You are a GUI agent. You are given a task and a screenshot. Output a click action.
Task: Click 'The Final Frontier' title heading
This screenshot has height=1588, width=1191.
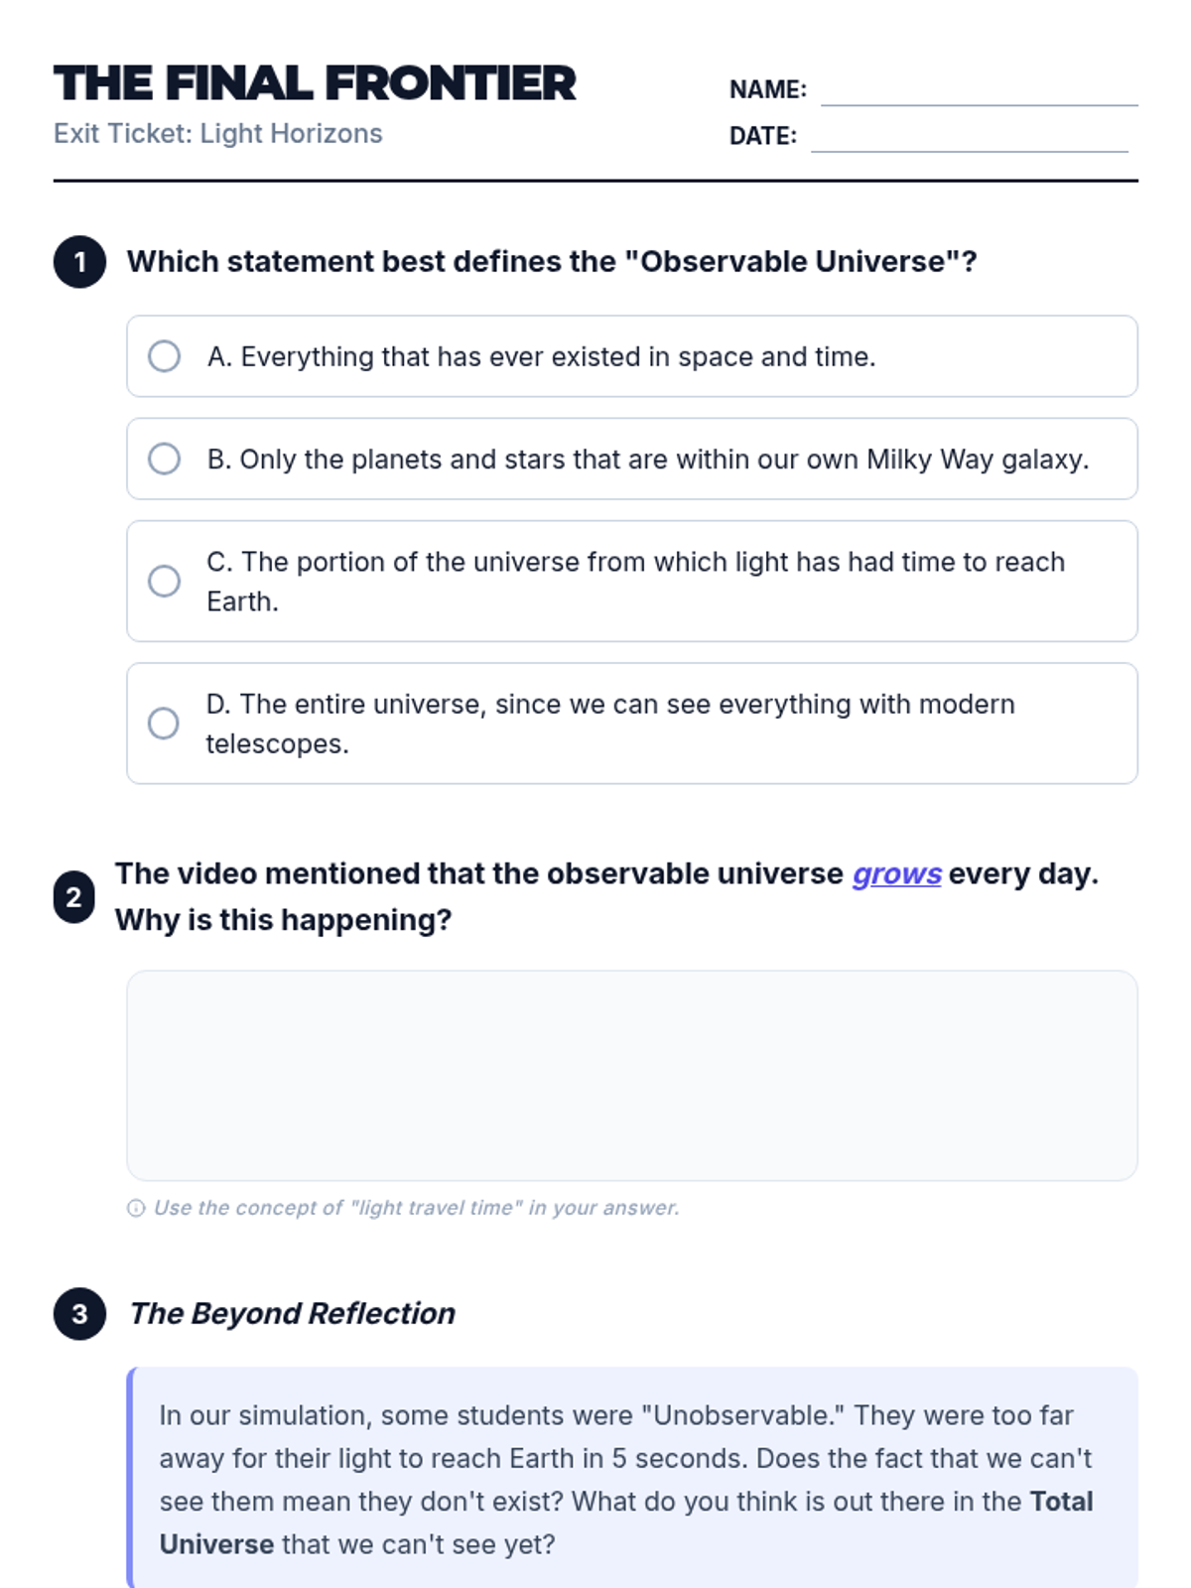click(x=315, y=83)
